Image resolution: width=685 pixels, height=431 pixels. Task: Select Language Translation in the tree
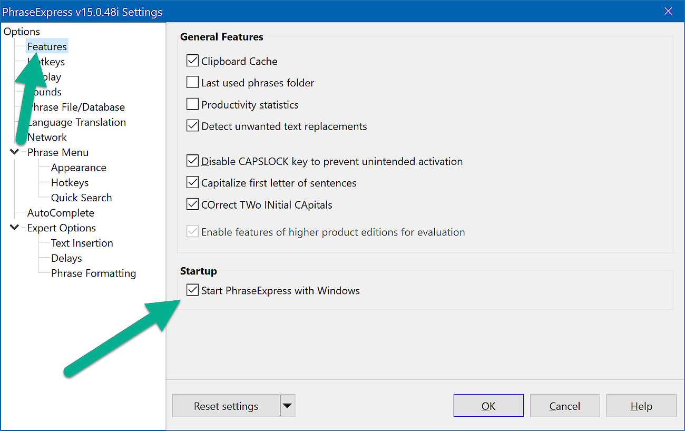(x=76, y=122)
